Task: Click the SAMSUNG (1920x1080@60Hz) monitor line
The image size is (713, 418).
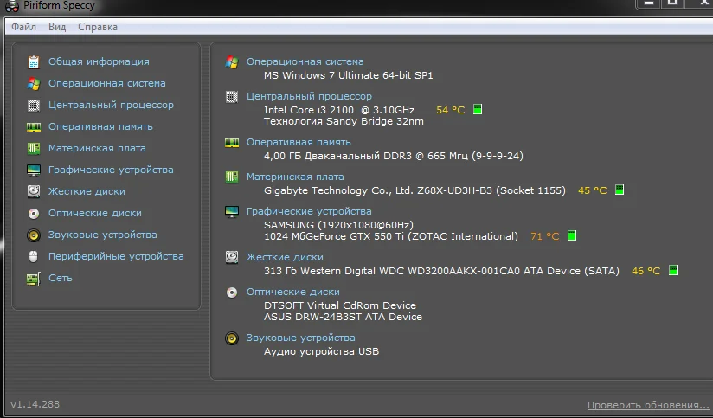Action: (339, 225)
